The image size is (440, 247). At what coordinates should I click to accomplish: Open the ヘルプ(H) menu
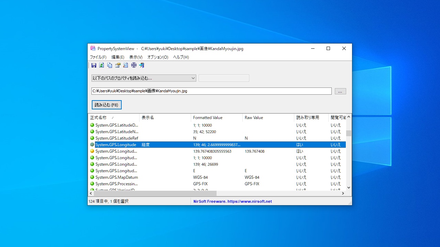(181, 57)
